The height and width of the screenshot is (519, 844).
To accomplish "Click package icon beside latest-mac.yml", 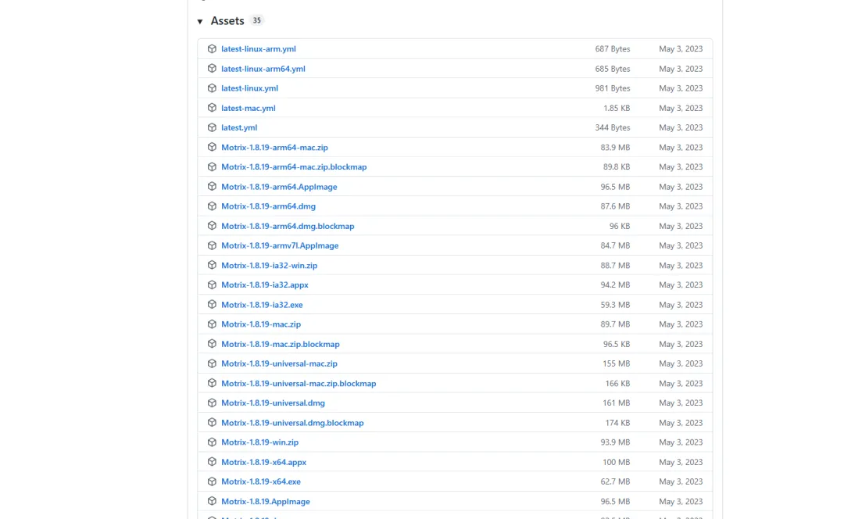I will point(212,108).
